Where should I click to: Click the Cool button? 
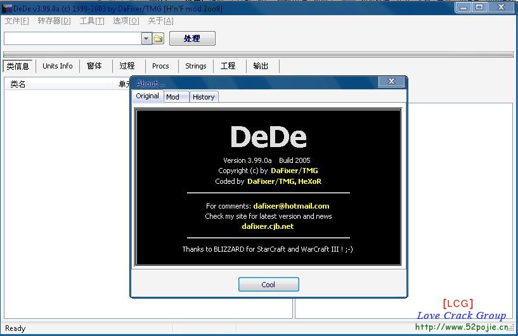tap(269, 285)
